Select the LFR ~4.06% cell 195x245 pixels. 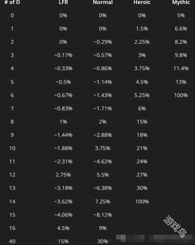pos(63,215)
